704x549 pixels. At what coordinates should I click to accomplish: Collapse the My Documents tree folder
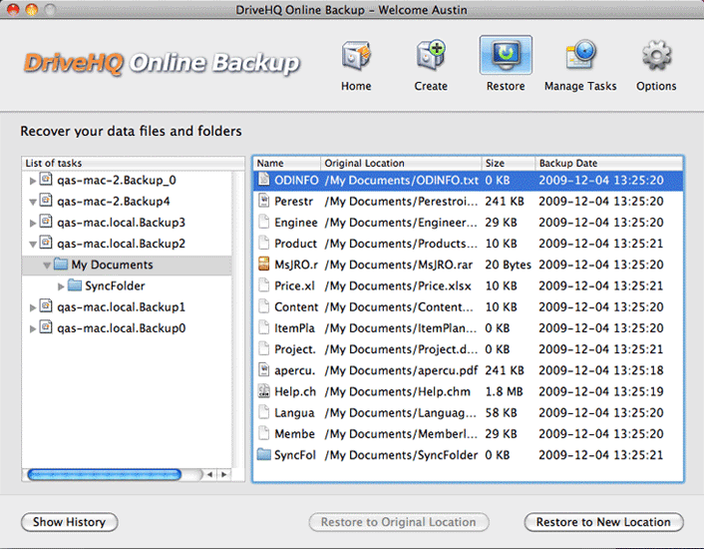(47, 266)
